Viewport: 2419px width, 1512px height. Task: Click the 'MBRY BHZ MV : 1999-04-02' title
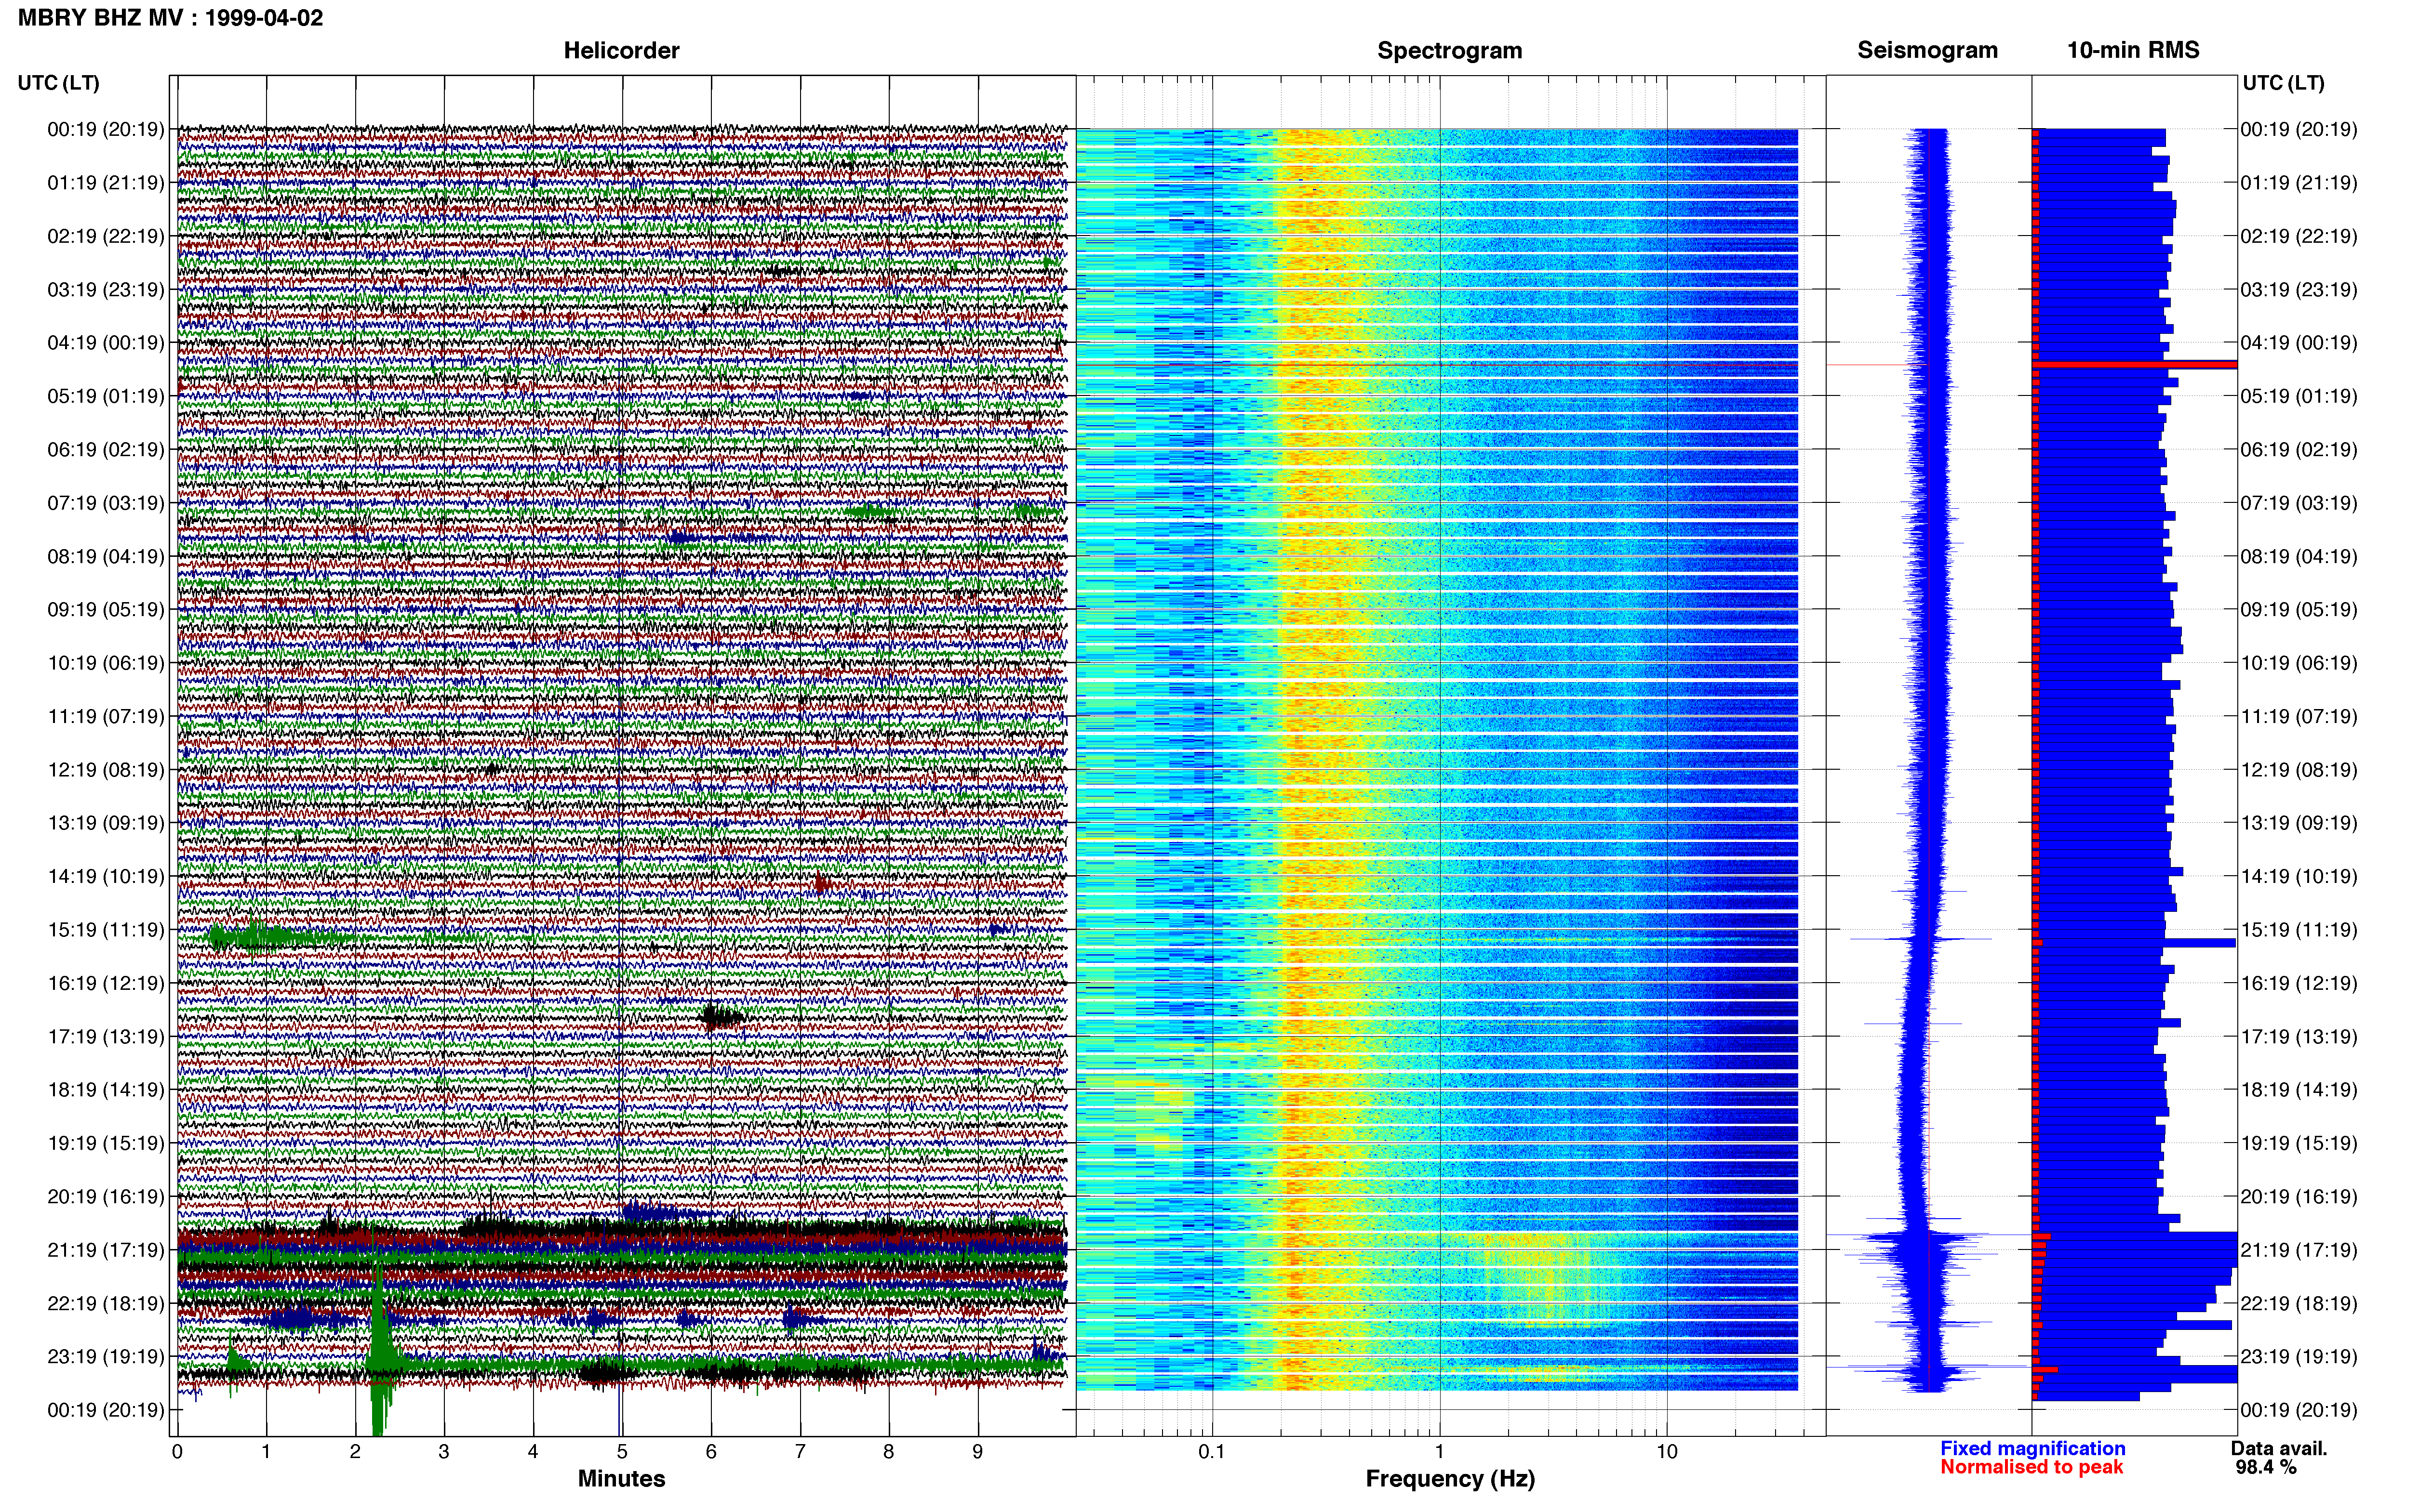tap(170, 18)
